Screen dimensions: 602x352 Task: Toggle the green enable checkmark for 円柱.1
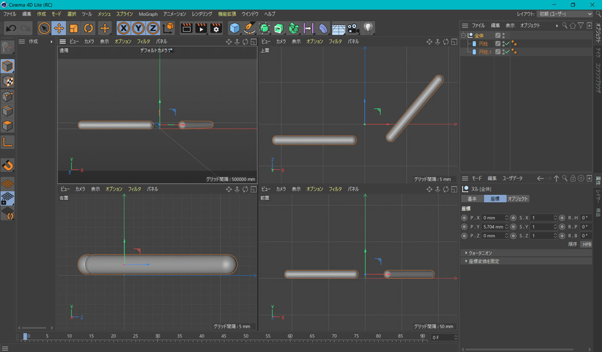click(507, 52)
